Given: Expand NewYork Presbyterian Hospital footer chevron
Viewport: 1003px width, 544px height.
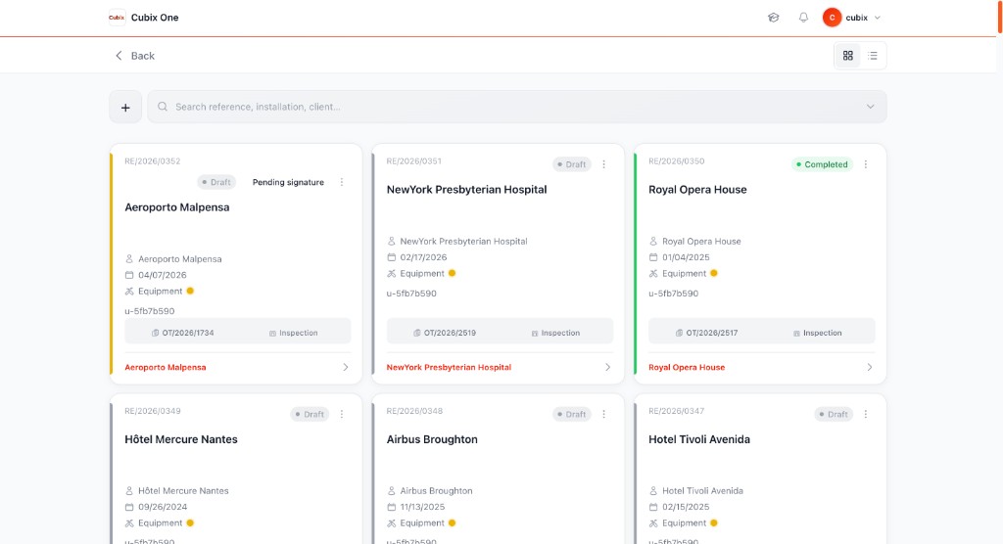Looking at the screenshot, I should pos(607,368).
